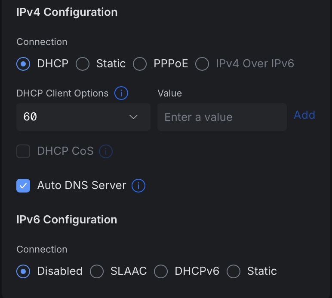Choose DHCPv6 as the IPv6 connection

(x=161, y=271)
